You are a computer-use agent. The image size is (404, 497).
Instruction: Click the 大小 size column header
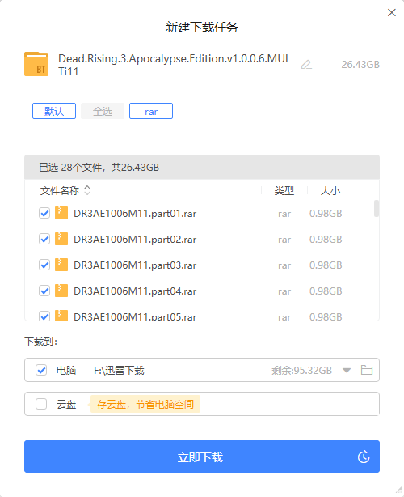pos(330,191)
